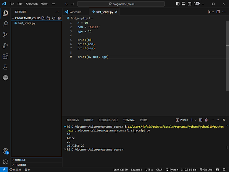
Task: Click the editor vertical scrollbar
Action: coord(227,55)
